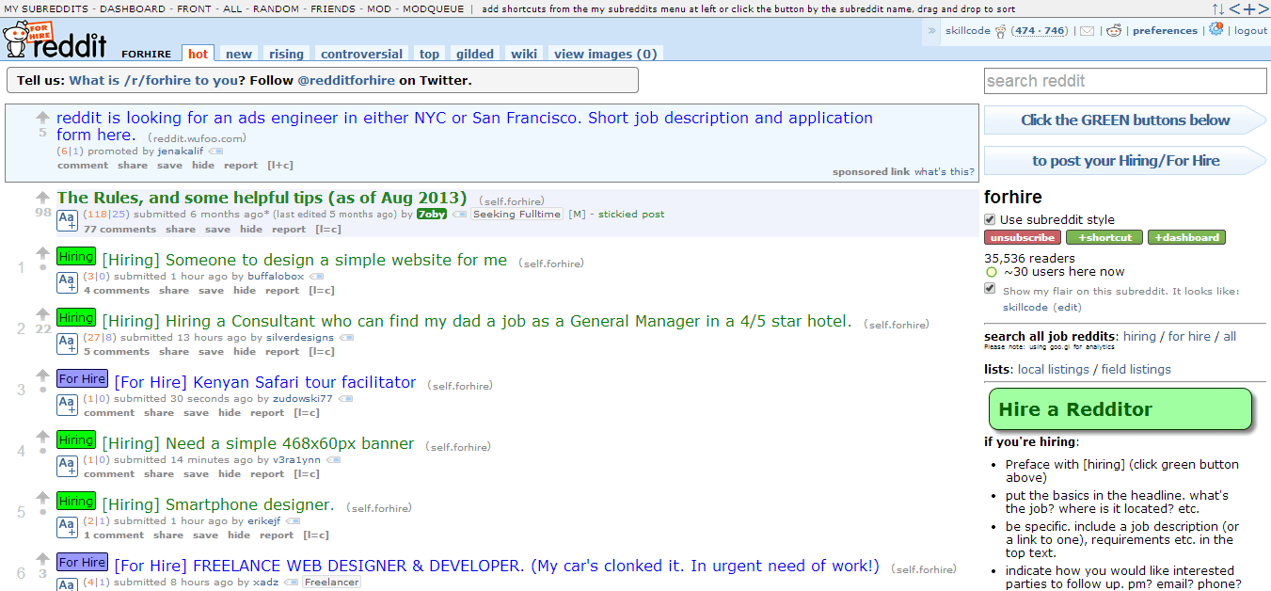Click the Hiring flair on Smartphone designer post

coord(75,501)
